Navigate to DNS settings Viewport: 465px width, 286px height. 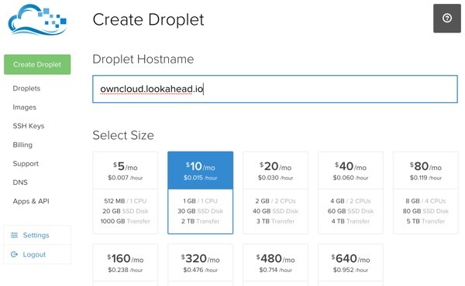(20, 182)
